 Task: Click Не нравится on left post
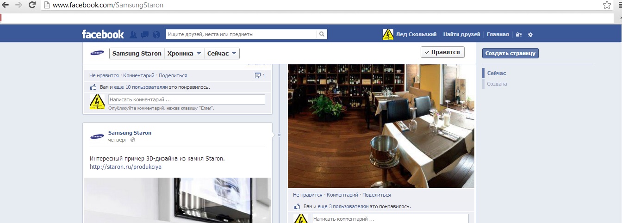104,75
